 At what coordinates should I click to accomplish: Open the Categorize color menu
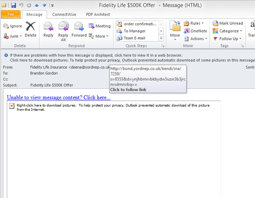coord(228,31)
